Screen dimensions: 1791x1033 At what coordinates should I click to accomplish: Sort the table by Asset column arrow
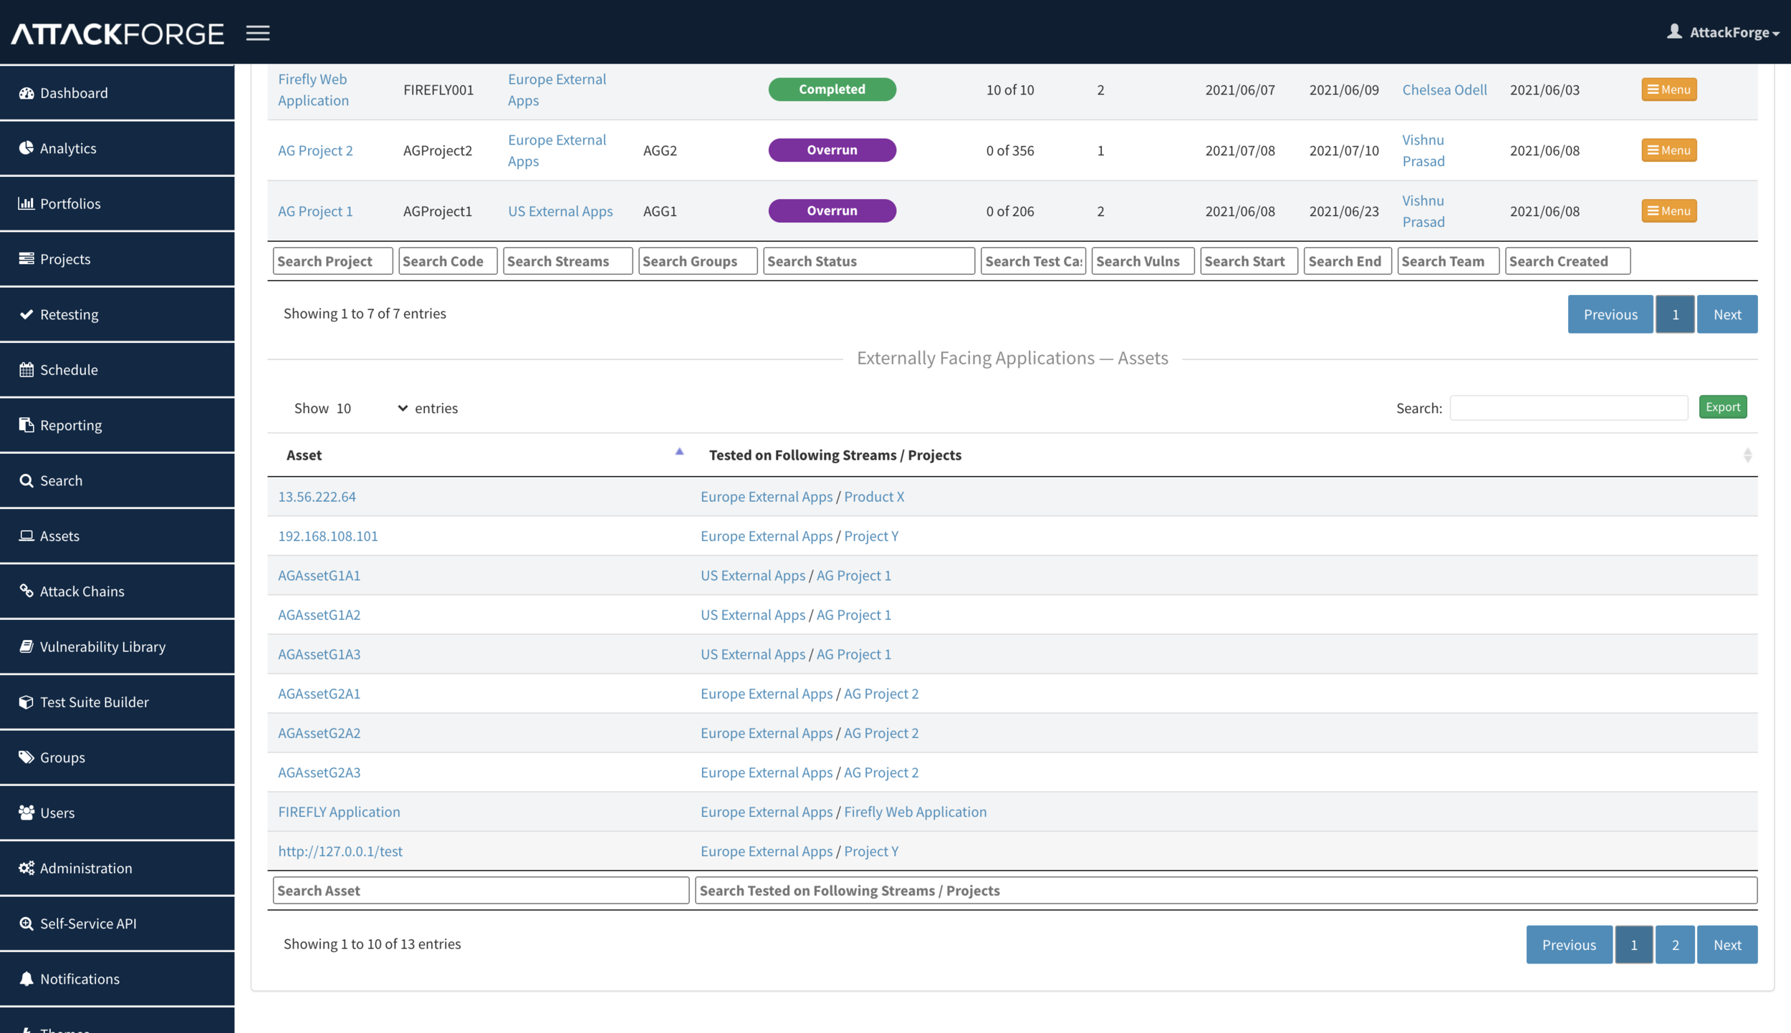click(679, 452)
